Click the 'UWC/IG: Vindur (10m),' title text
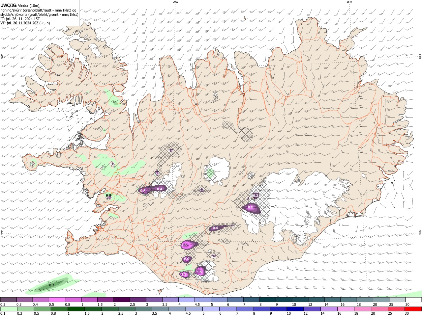This screenshot has height=316, width=422. click(x=20, y=5)
